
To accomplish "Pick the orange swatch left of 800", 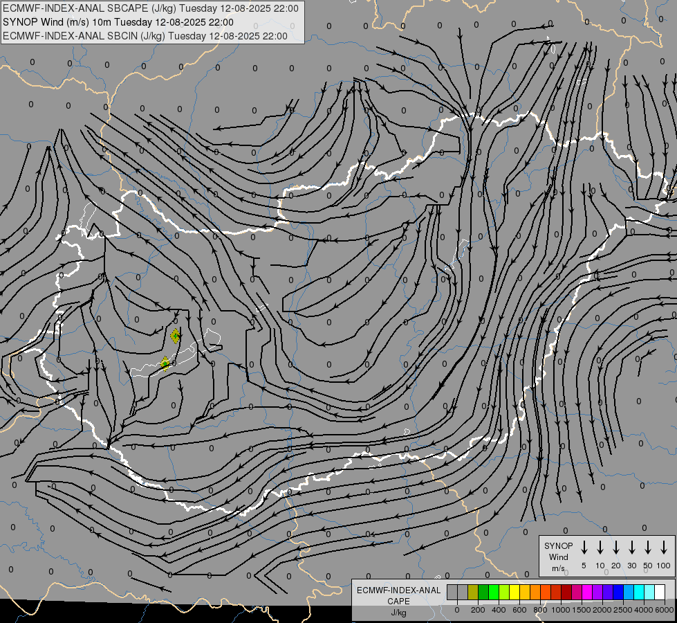I will (535, 592).
